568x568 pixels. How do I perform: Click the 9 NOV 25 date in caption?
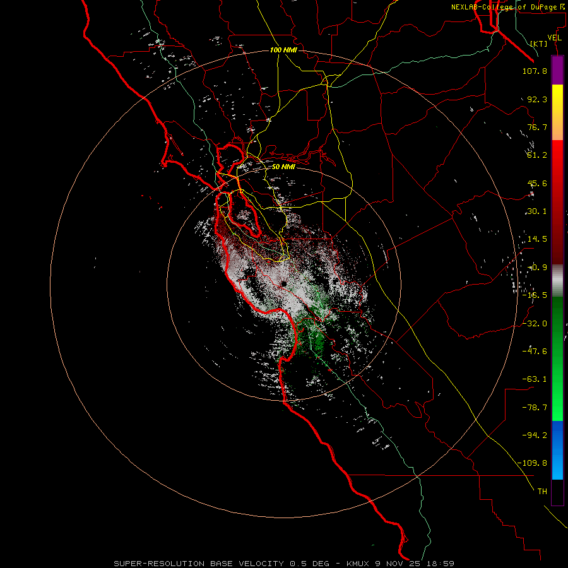coord(398,564)
